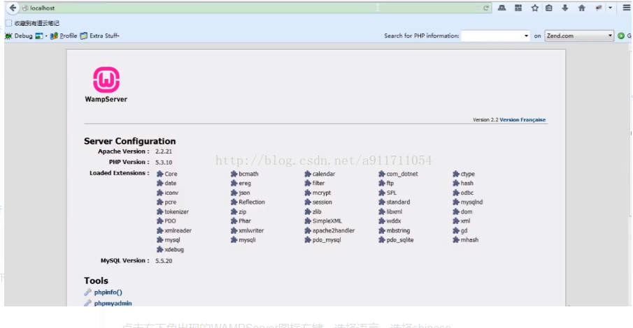The width and height of the screenshot is (633, 328).
Task: Click the addon icon next to home
Action: (599, 8)
